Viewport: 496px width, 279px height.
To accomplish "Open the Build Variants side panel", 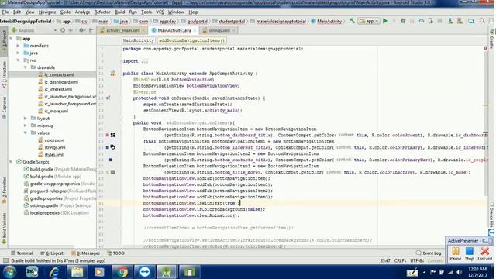I will pos(4,229).
